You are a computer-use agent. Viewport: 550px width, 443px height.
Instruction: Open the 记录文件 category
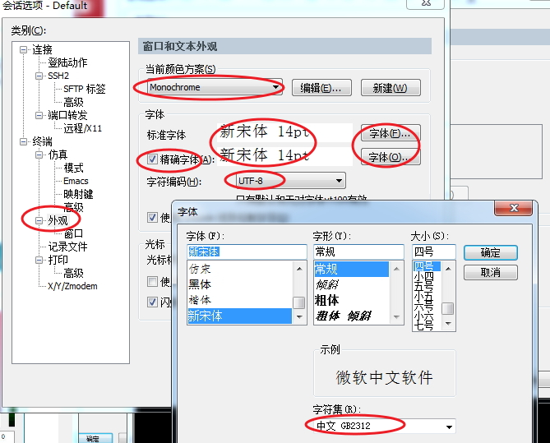tap(67, 247)
